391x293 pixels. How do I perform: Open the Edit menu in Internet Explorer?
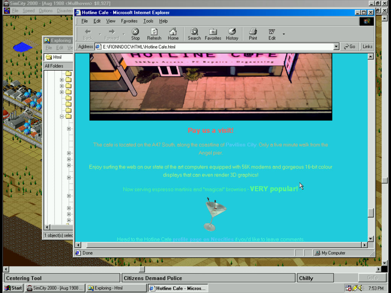[97, 21]
